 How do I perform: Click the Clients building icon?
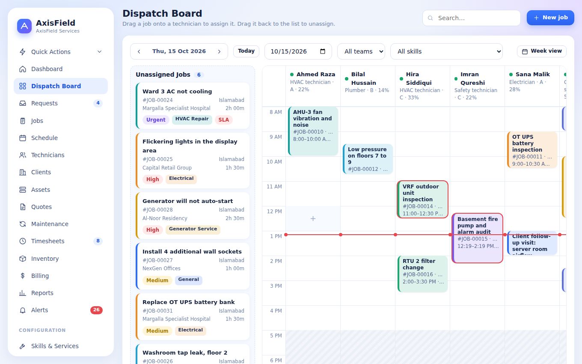(23, 172)
